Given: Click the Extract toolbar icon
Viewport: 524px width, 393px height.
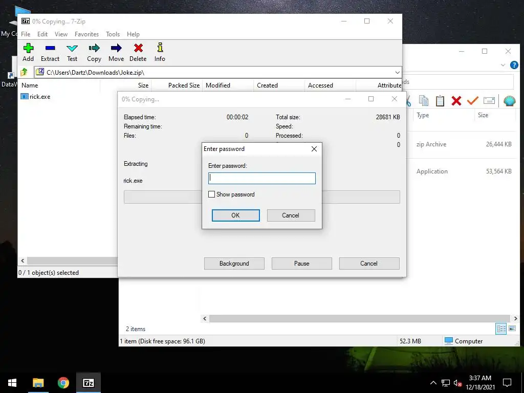Looking at the screenshot, I should tap(50, 53).
